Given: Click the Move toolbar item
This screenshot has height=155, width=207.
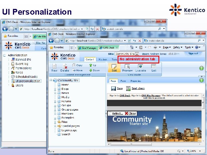Looking at the screenshot, I should [x=77, y=70].
